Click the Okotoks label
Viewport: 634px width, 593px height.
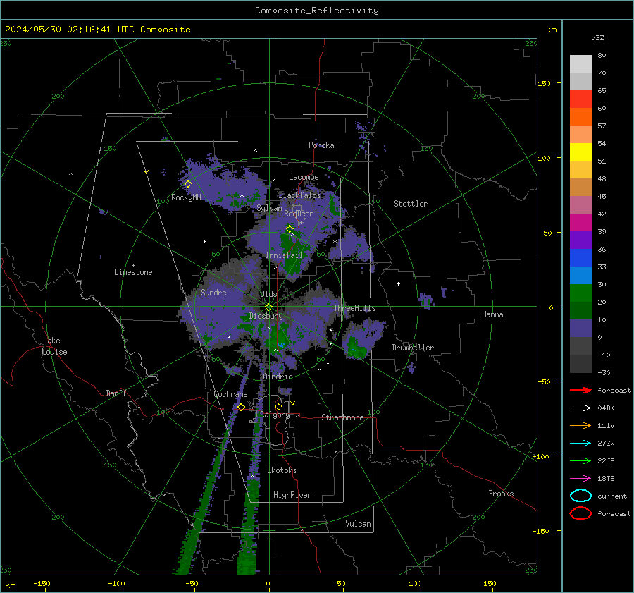(x=282, y=470)
